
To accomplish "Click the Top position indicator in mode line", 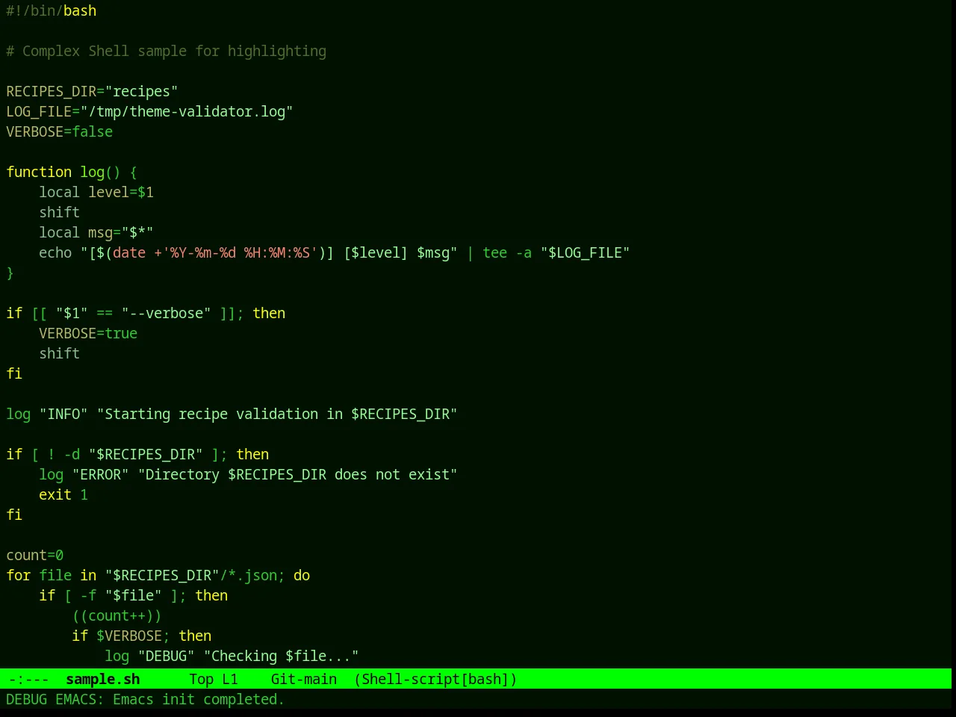I will 202,679.
